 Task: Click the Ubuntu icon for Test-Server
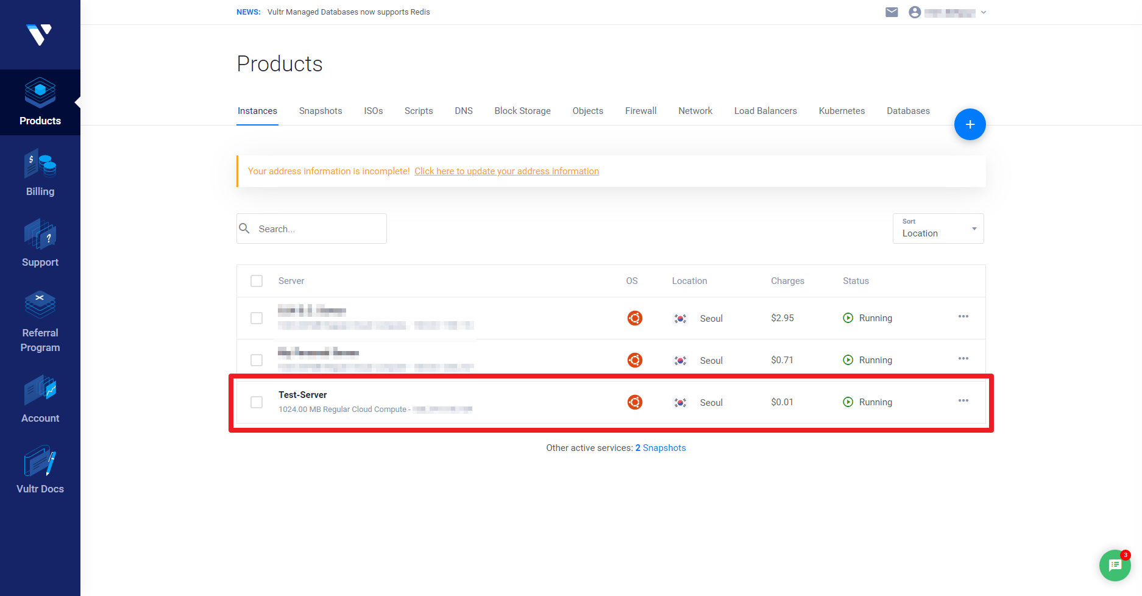635,402
